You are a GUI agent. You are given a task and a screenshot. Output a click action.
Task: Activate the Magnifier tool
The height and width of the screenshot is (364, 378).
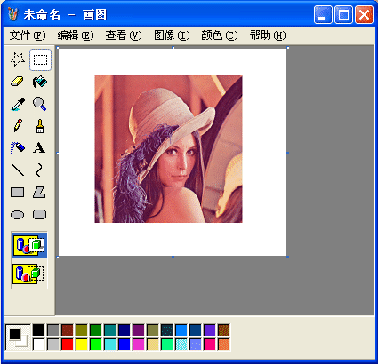tap(40, 104)
